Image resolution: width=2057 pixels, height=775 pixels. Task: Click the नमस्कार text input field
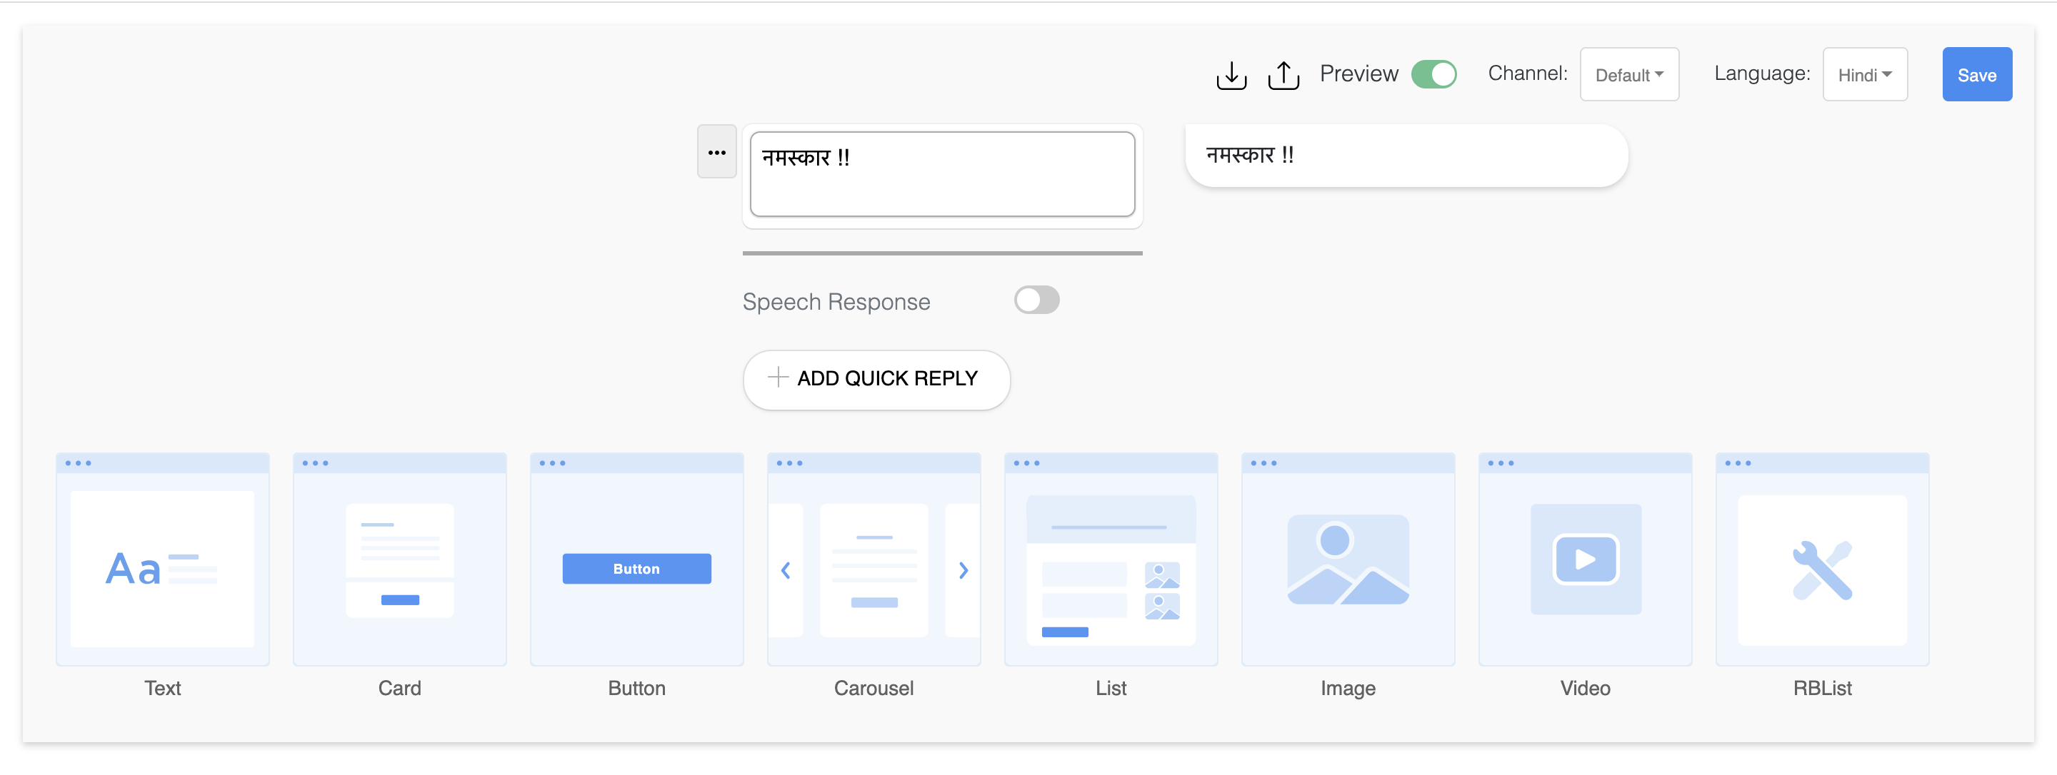pyautogui.click(x=939, y=172)
